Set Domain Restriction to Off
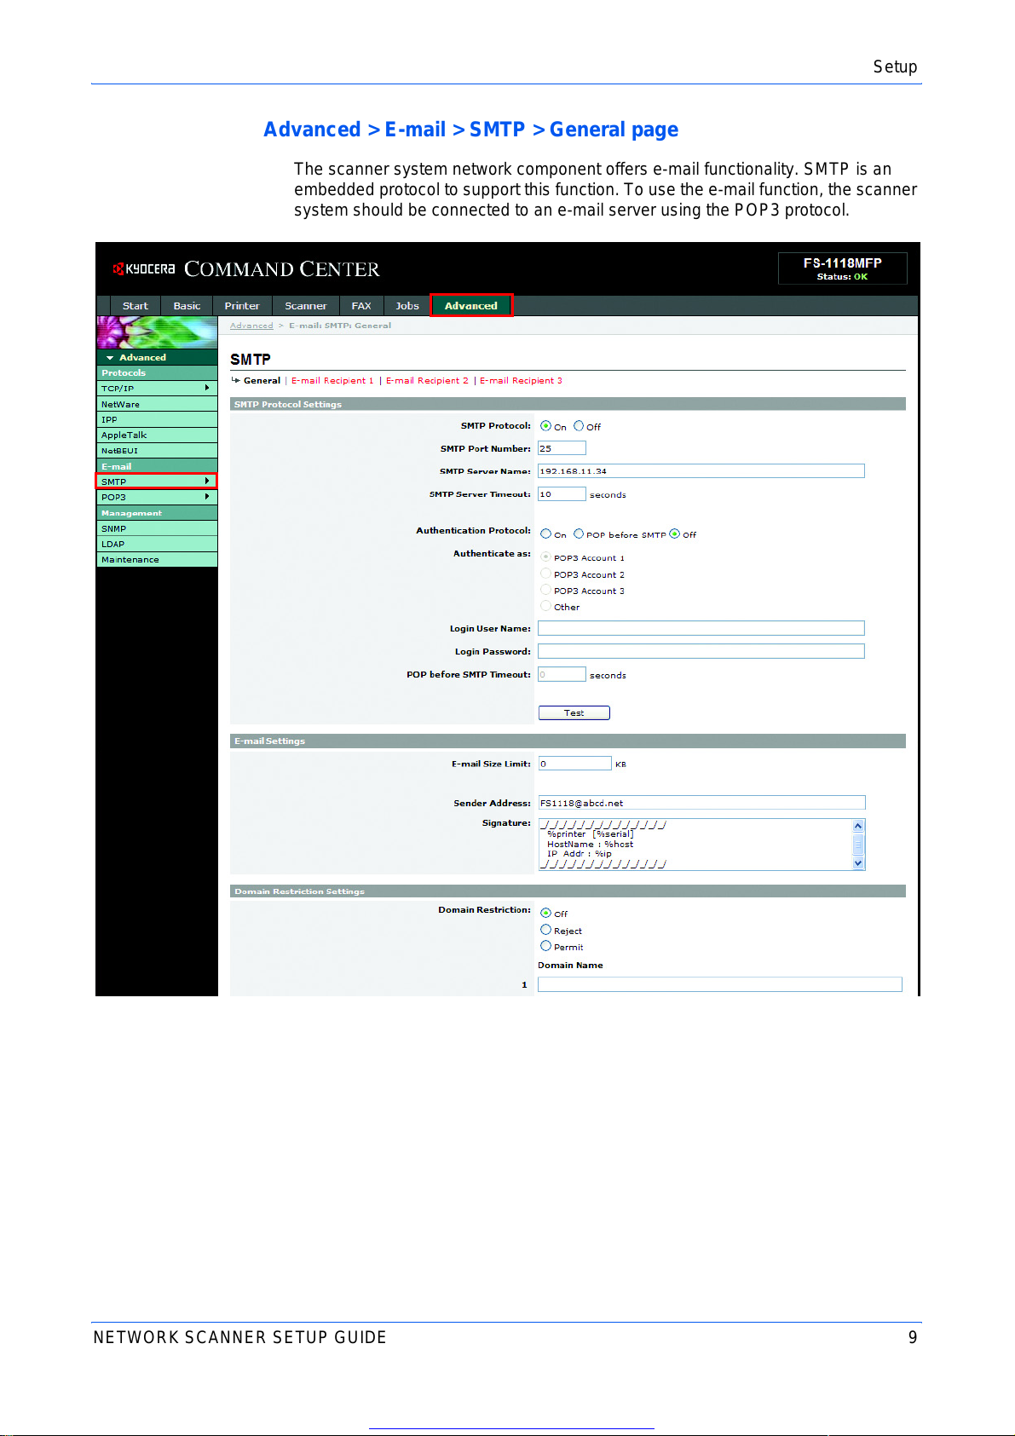 [x=545, y=913]
